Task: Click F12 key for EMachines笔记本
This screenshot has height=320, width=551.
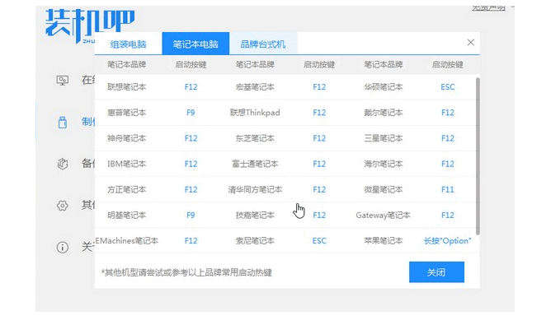Action: (191, 241)
